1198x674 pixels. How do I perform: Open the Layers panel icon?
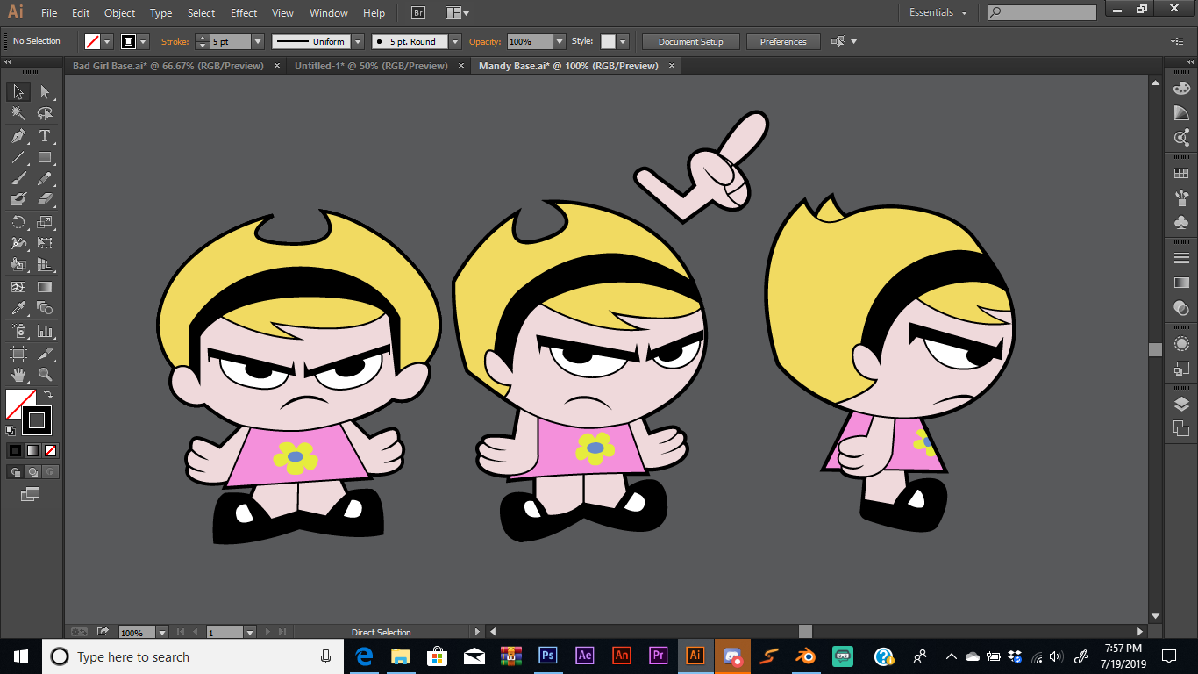coord(1181,404)
